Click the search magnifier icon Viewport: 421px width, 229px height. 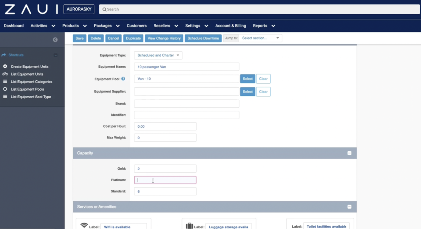click(x=105, y=9)
